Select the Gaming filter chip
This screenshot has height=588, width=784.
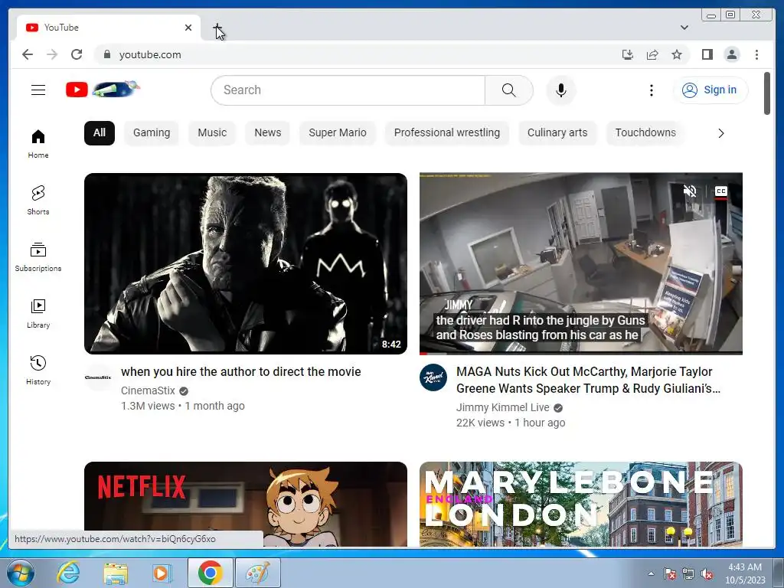(x=152, y=133)
